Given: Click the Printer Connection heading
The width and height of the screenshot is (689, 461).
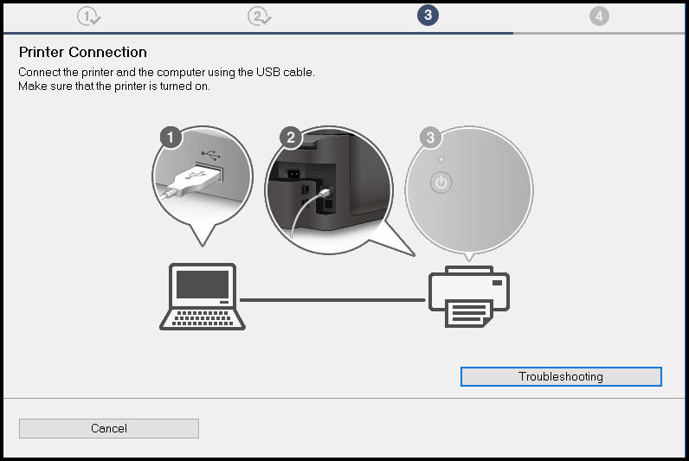Looking at the screenshot, I should 82,52.
